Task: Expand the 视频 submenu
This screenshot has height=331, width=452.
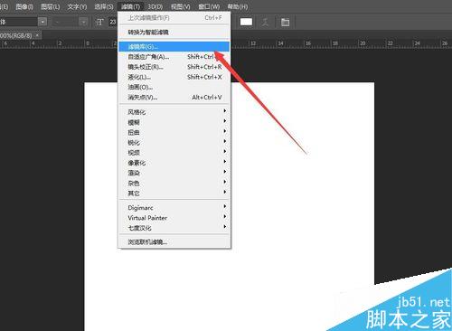Action: (x=174, y=153)
